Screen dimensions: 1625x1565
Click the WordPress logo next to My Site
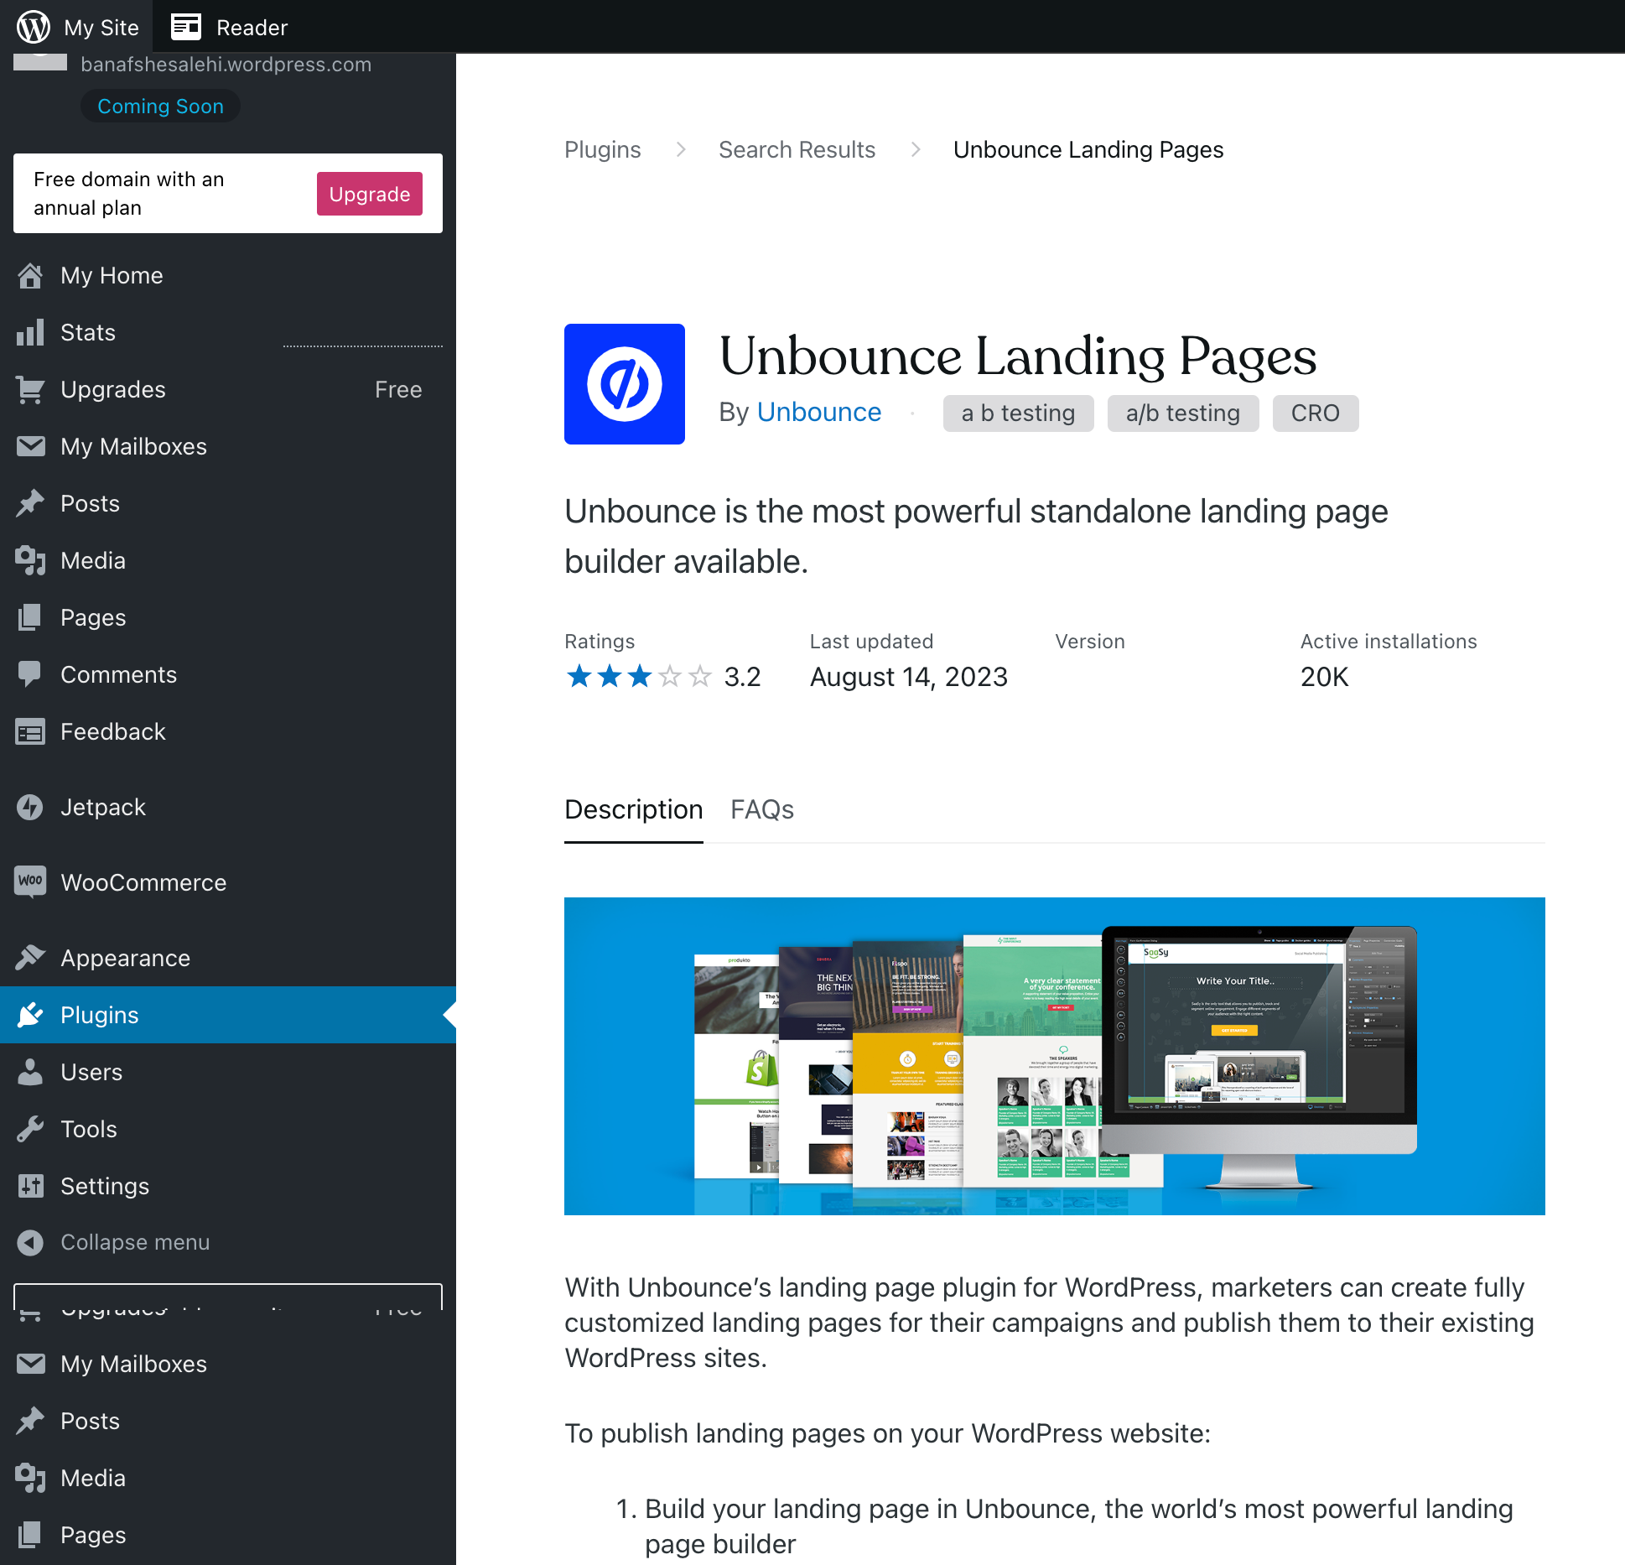(x=34, y=26)
